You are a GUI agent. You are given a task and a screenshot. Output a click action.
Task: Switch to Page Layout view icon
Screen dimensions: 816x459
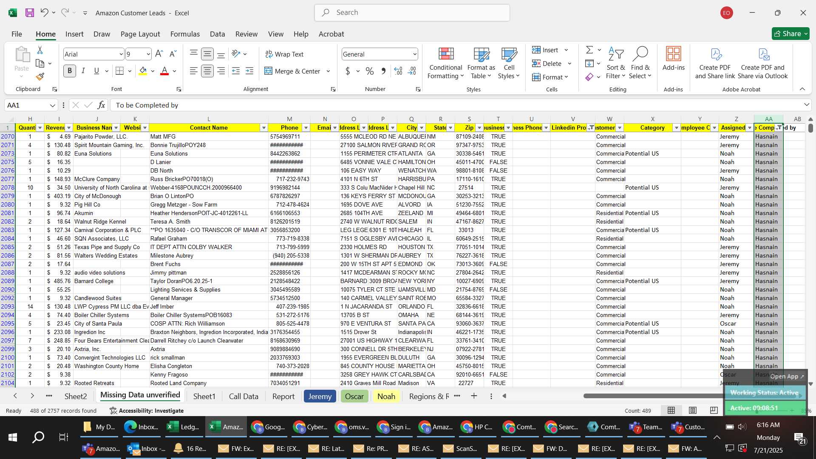pyautogui.click(x=693, y=411)
